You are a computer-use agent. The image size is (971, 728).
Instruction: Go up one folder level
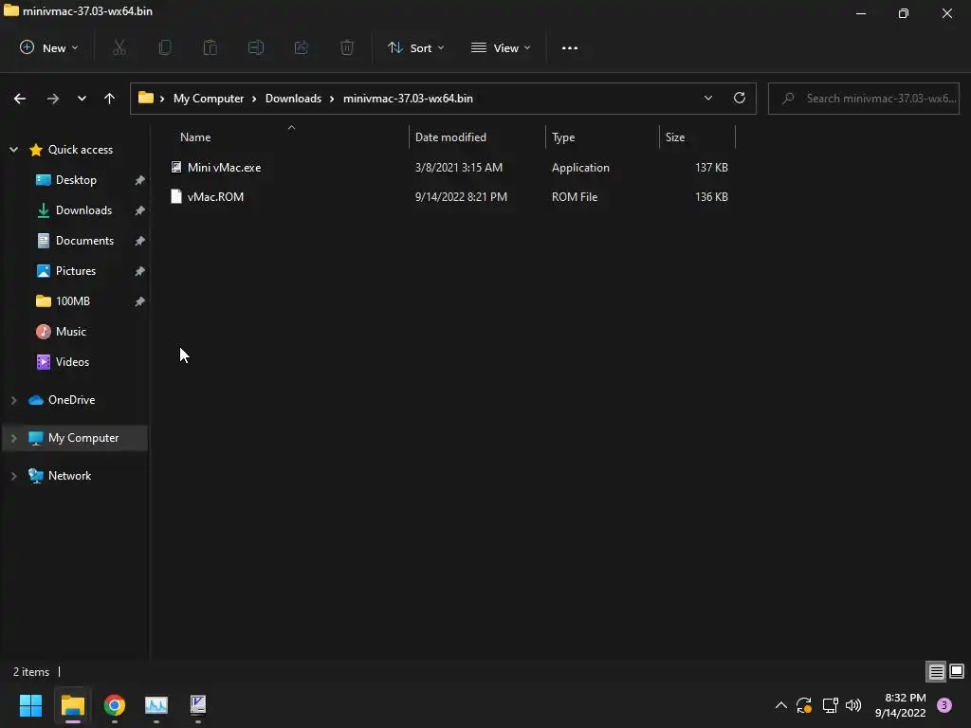click(110, 99)
